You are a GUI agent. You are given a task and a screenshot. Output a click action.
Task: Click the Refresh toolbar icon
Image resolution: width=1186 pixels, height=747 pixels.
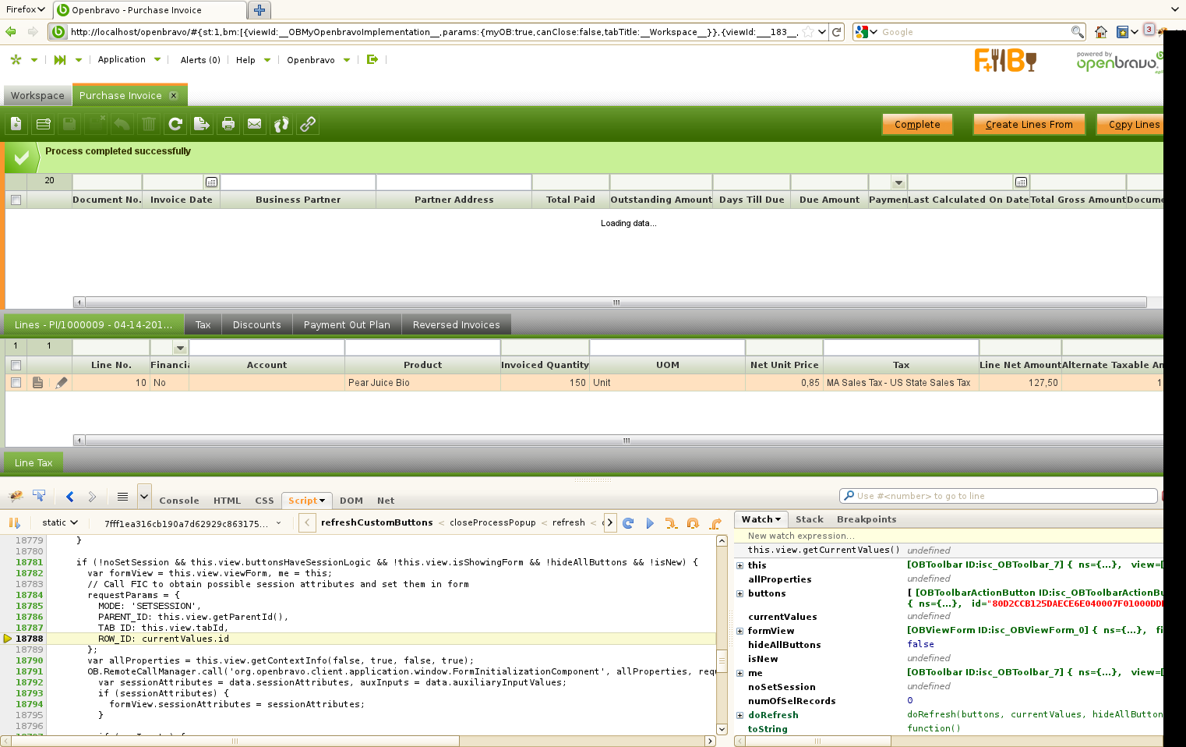pos(175,124)
